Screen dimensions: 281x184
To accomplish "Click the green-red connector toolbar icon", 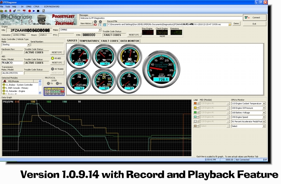I will [x=6, y=11].
